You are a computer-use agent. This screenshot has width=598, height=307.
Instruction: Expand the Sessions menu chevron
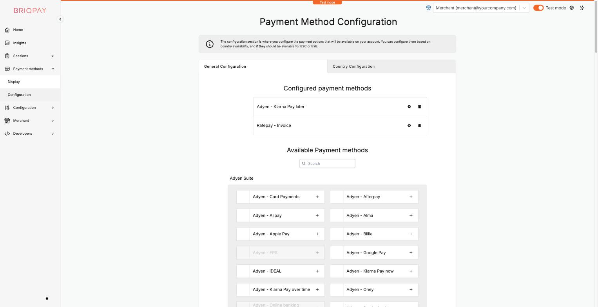(53, 56)
